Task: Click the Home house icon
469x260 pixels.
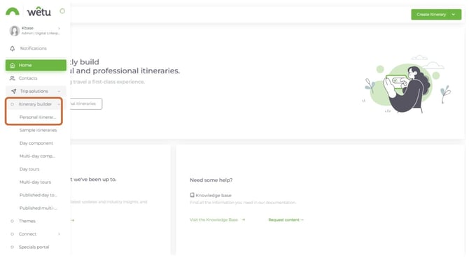Action: click(x=13, y=65)
